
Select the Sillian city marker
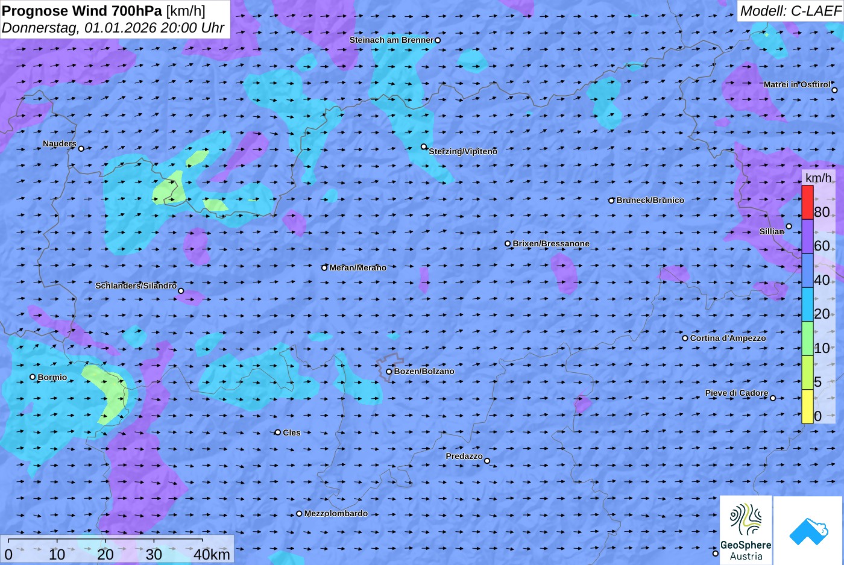[789, 226]
